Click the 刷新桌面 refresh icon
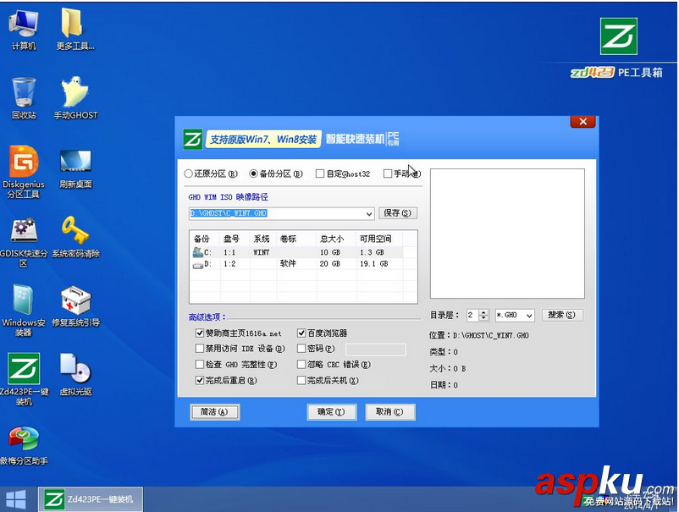 [75, 161]
